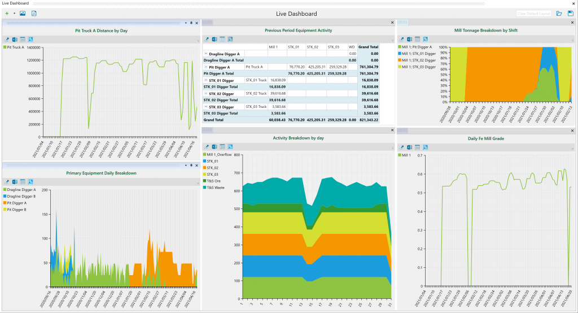578x313 pixels.
Task: Open grid view icon in Mill Tonnage panel
Action: (x=417, y=39)
